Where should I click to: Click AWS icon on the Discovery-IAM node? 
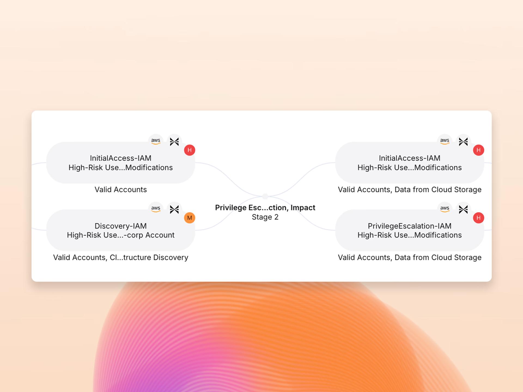(156, 209)
